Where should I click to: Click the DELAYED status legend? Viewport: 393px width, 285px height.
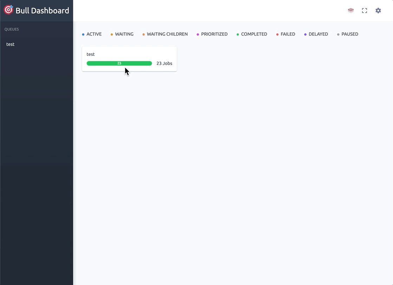(x=316, y=34)
